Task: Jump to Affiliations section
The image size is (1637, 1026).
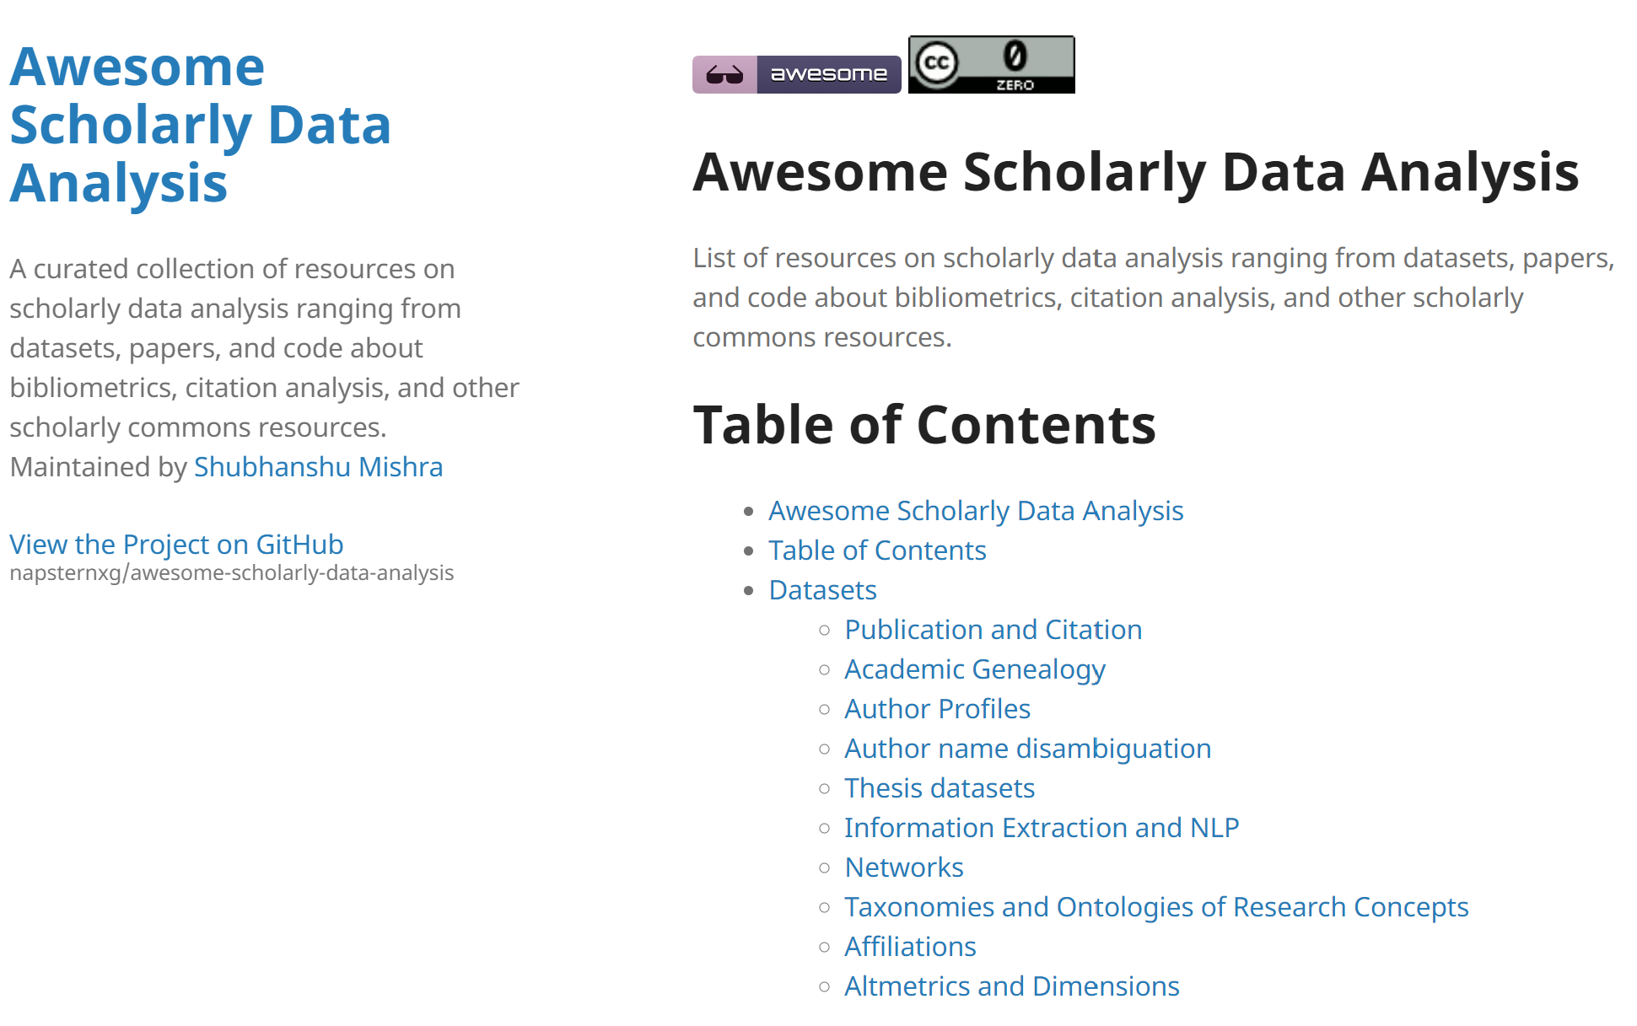Action: tap(910, 947)
